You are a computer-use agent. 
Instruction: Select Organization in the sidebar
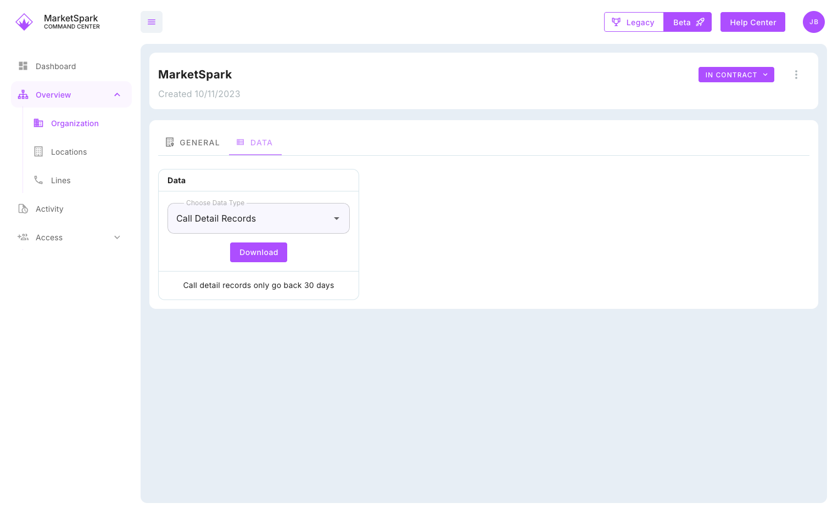(75, 123)
